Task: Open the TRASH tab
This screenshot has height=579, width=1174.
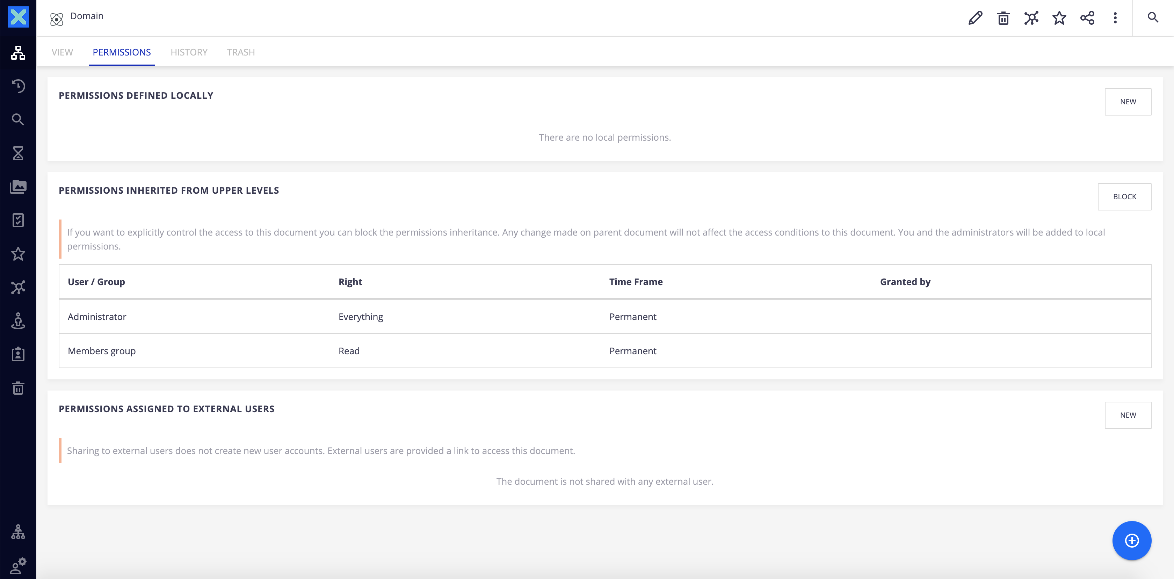Action: [241, 52]
